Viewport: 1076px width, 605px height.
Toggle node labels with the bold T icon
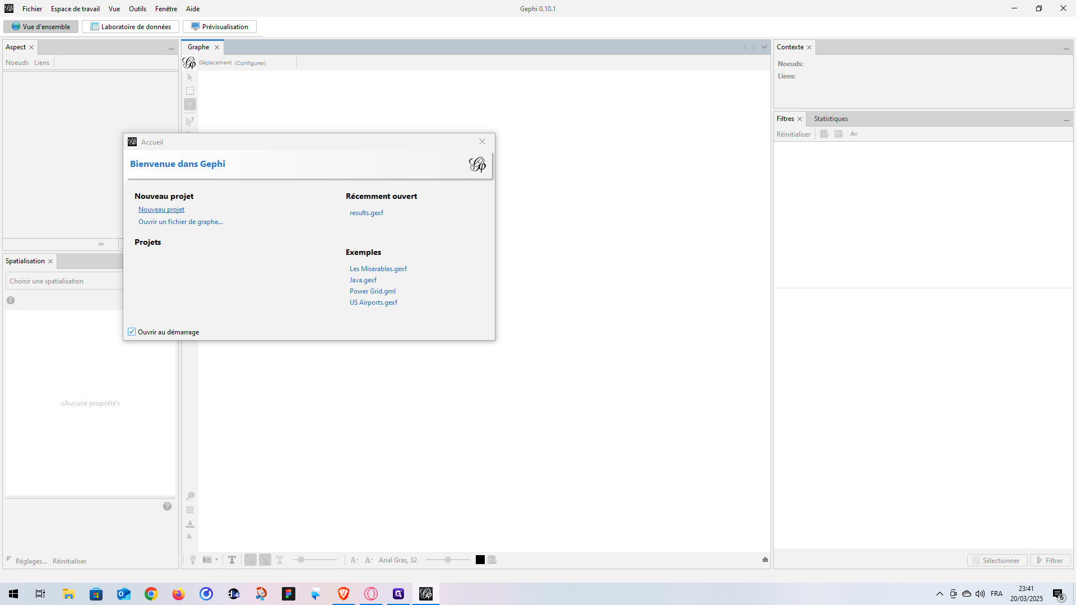(232, 560)
